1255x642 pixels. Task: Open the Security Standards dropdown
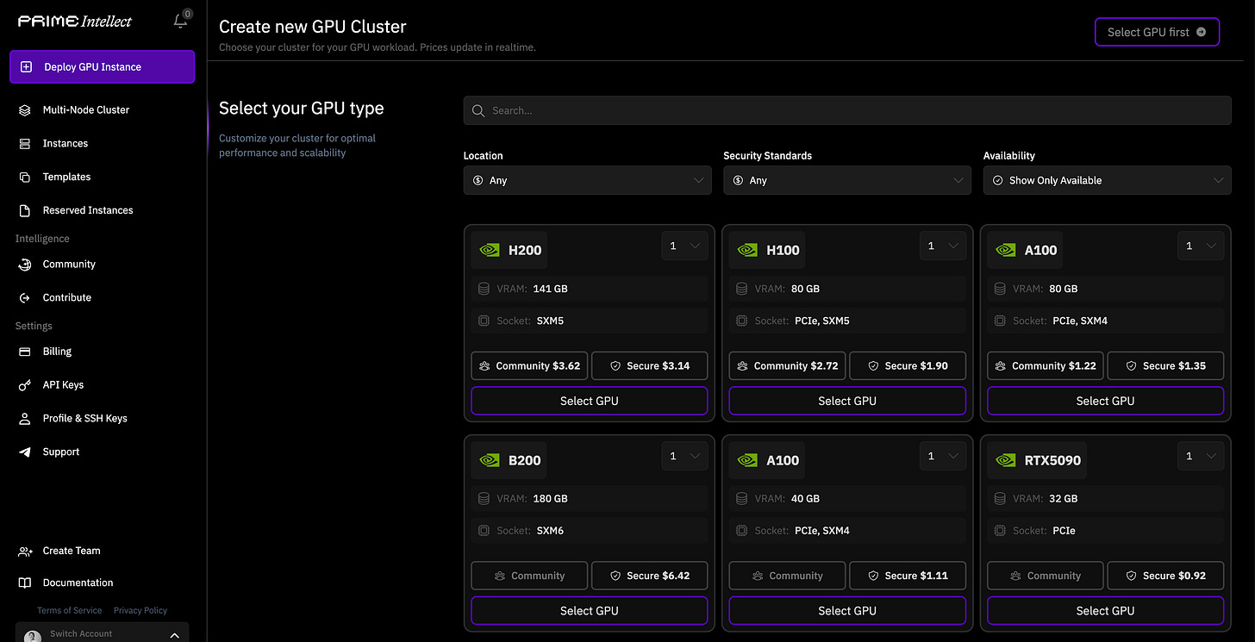click(x=847, y=180)
